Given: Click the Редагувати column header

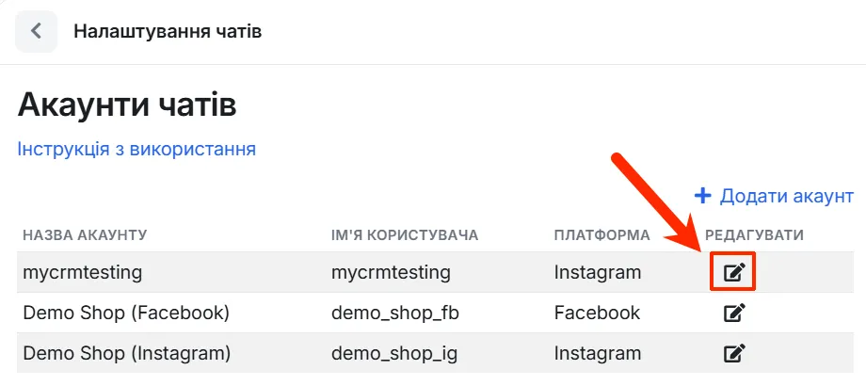Looking at the screenshot, I should (754, 235).
